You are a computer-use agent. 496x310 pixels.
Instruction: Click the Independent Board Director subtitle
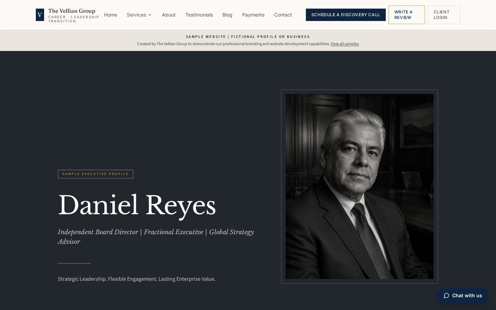tap(156, 237)
